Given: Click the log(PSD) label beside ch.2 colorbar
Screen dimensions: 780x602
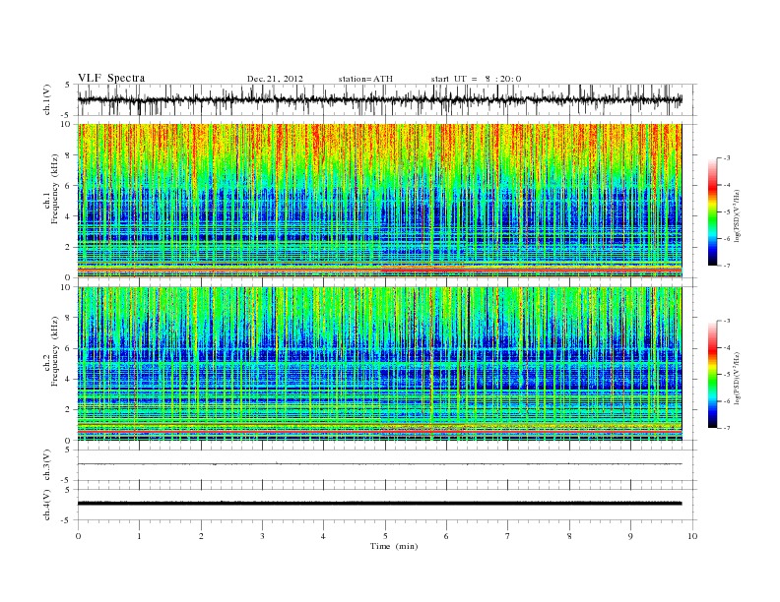Looking at the screenshot, I should [738, 378].
